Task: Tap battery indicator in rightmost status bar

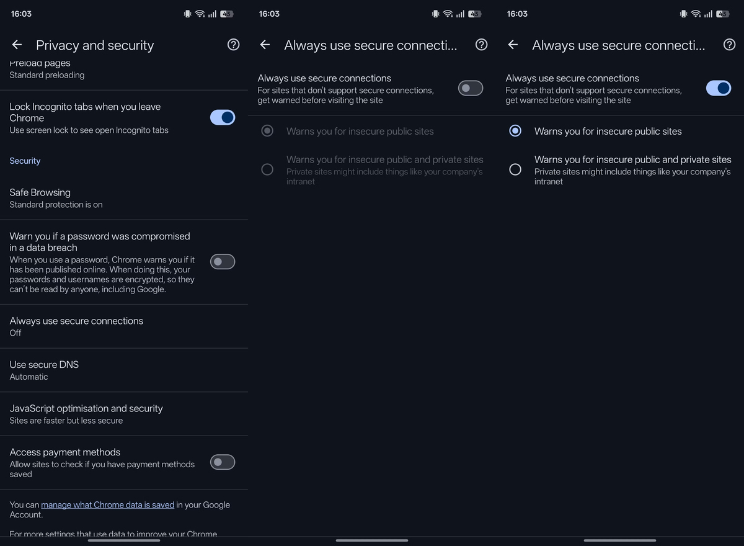Action: pos(722,14)
